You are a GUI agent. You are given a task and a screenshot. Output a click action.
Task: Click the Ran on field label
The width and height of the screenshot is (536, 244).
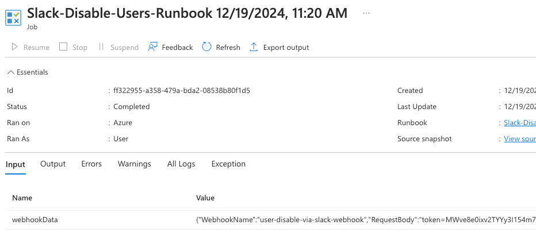tap(18, 122)
